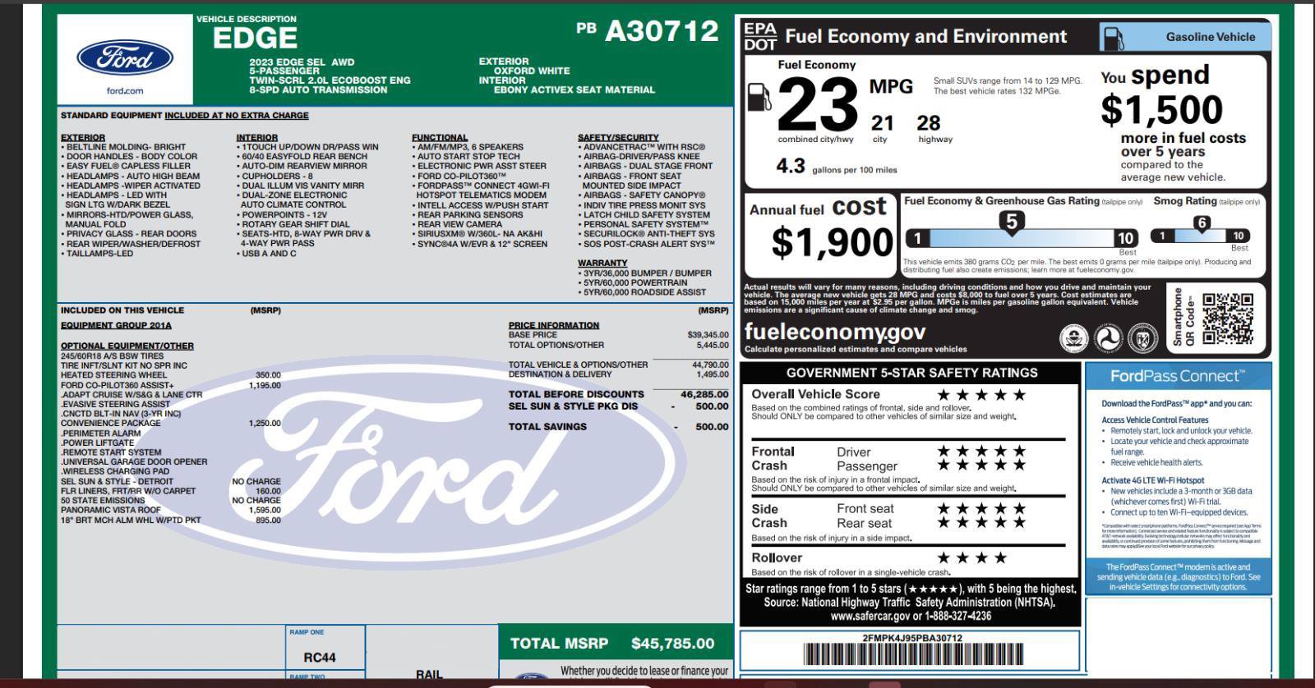The height and width of the screenshot is (688, 1315).
Task: Open the fueleconomy.gov link
Action: click(x=834, y=332)
